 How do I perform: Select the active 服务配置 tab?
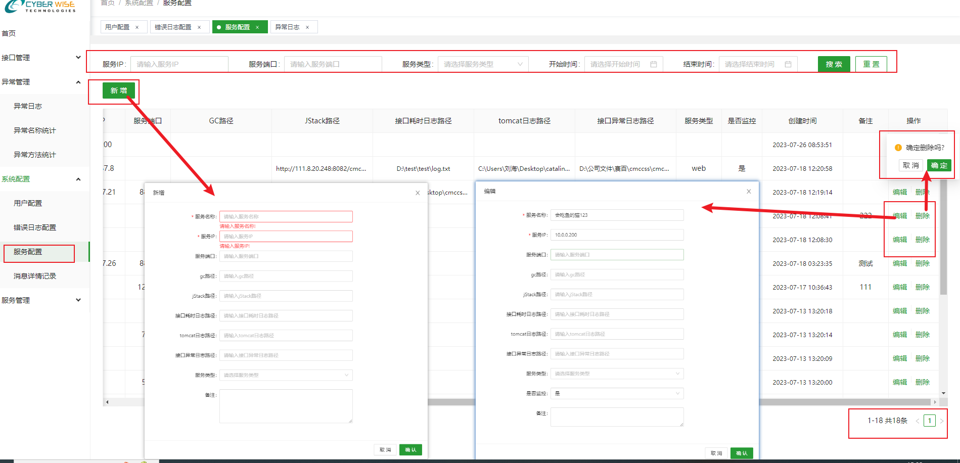pyautogui.click(x=238, y=27)
